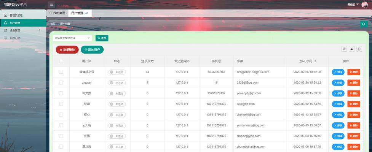372x152 pixels.
Task: Click 修改 for user 云天明
Action: (x=338, y=125)
